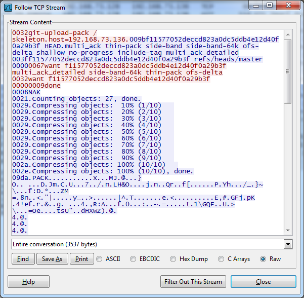Switch the view to Hex Dump
This screenshot has height=298, width=304.
(x=174, y=259)
